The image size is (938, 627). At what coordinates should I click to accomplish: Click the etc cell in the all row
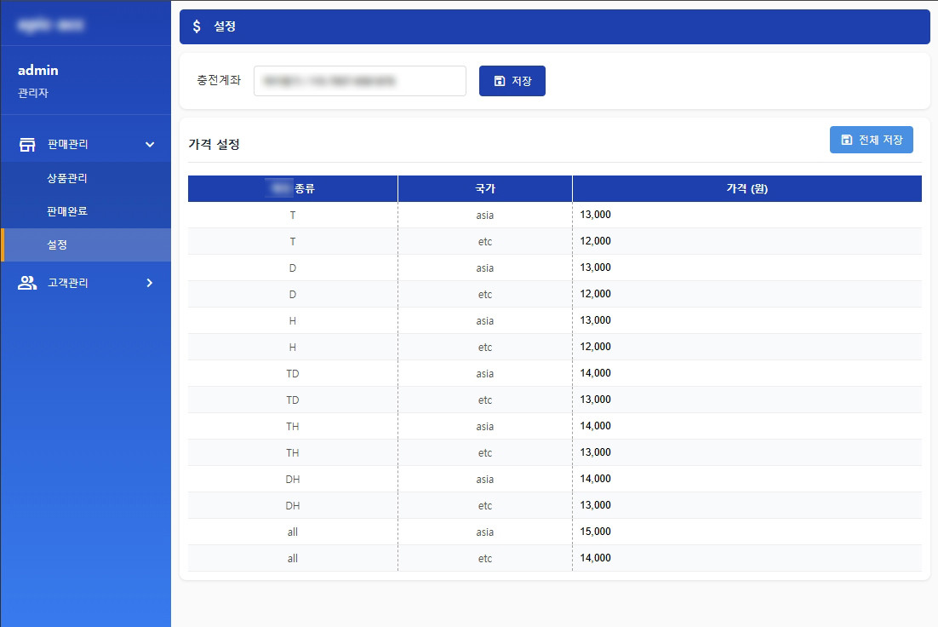(x=485, y=558)
